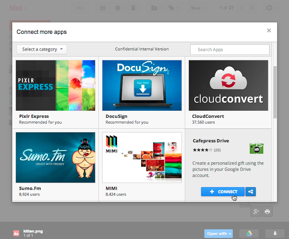Click the Cafepress Drive star rating
This screenshot has width=289, height=239.
[203, 150]
